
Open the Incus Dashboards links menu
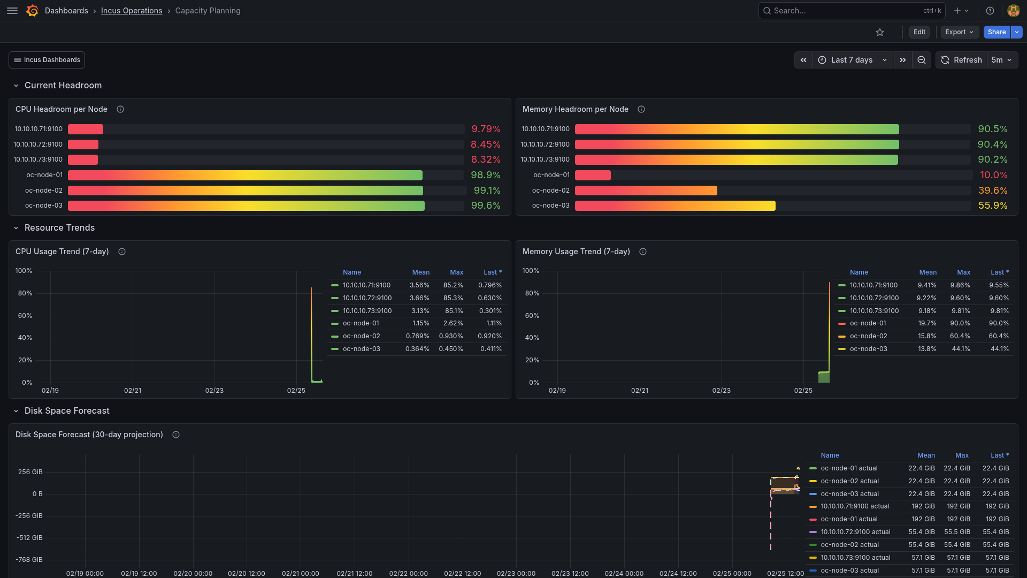tap(47, 60)
